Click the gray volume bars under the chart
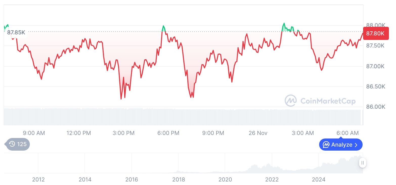This screenshot has width=396, height=185. pyautogui.click(x=177, y=117)
